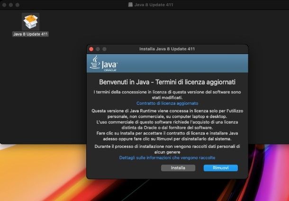Click the installer dialog title text

(167, 49)
